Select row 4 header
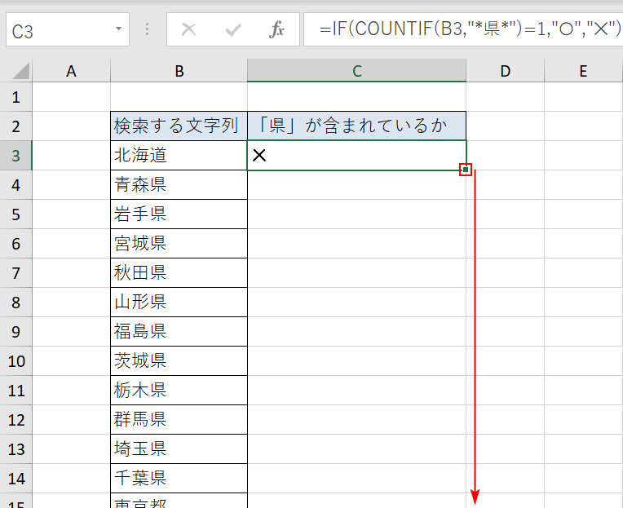Image resolution: width=623 pixels, height=508 pixels. 15,185
